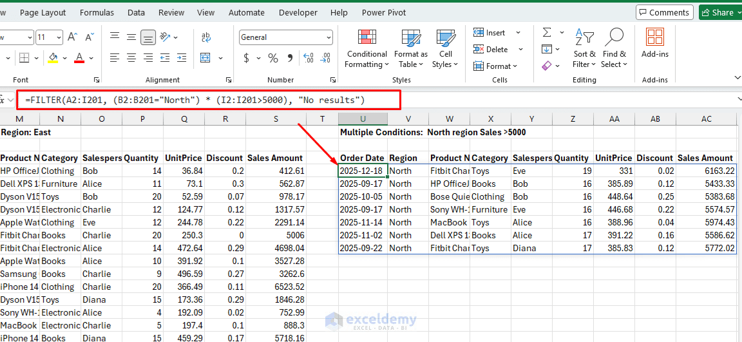Expand the formula bar chevron

(x=739, y=99)
